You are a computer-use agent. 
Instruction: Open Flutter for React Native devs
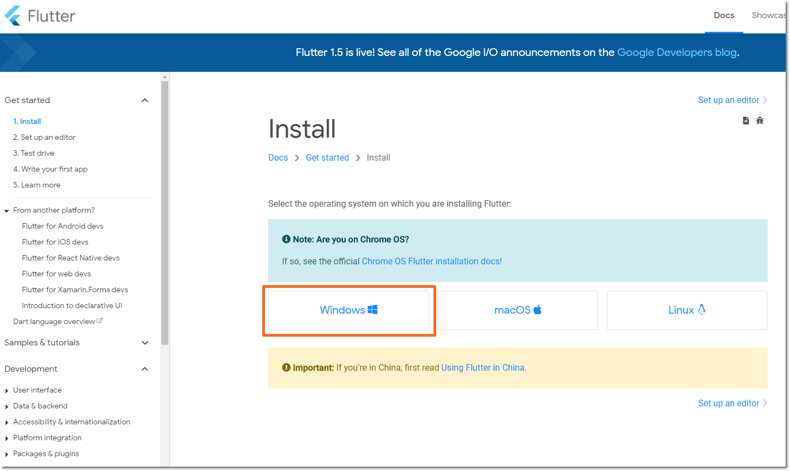tap(71, 258)
